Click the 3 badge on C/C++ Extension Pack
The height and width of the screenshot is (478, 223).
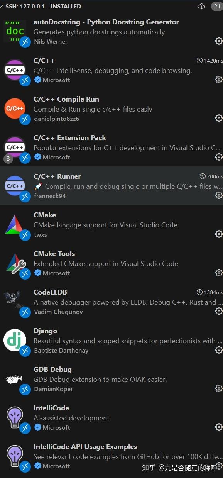coord(8,158)
